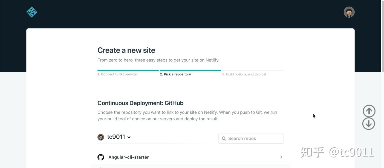Click the Netlify logo in the header
This screenshot has width=384, height=168.
click(32, 12)
